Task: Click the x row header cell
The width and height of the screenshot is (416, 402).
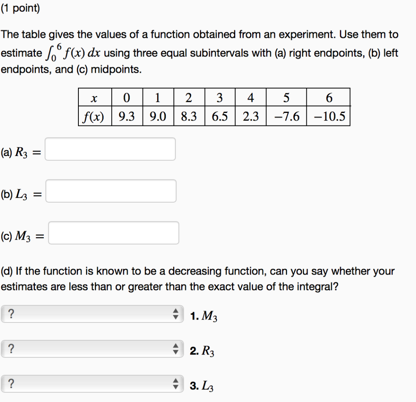Action: [x=94, y=97]
